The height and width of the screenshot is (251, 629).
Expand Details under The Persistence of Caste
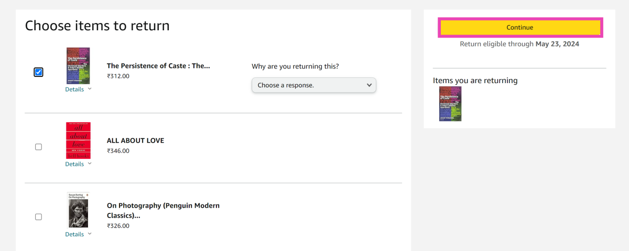click(78, 89)
